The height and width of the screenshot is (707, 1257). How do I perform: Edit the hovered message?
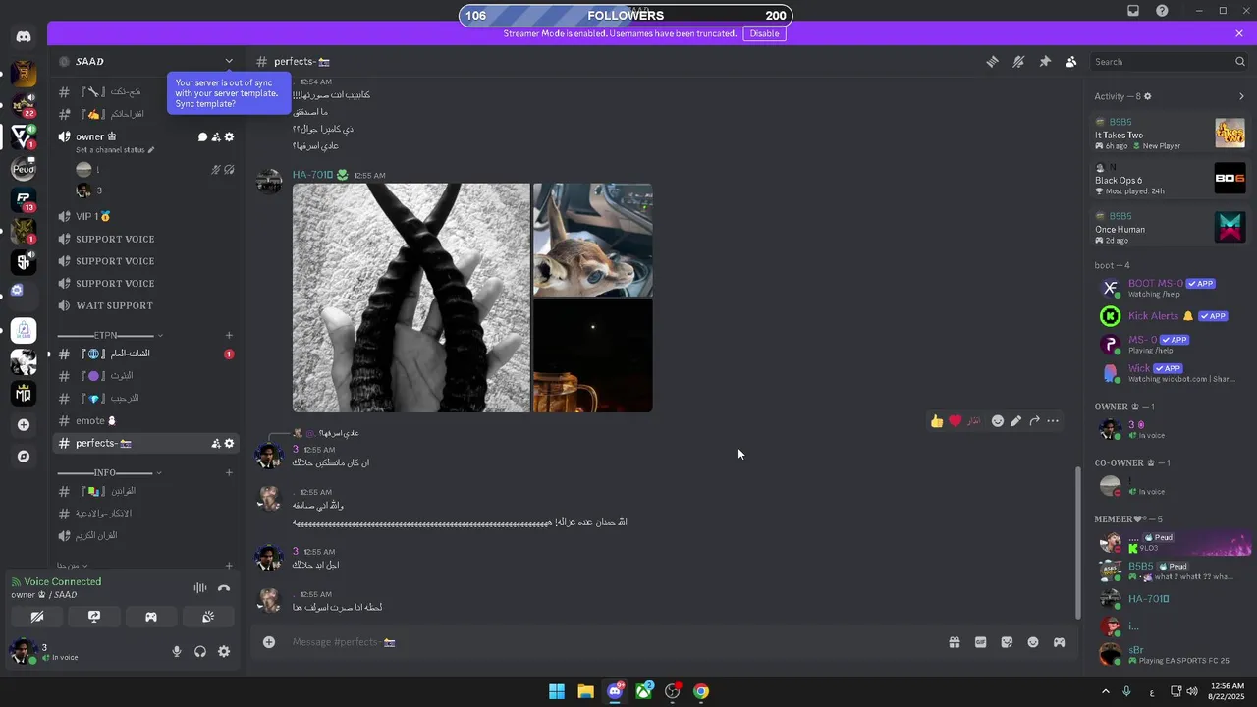pyautogui.click(x=1015, y=421)
